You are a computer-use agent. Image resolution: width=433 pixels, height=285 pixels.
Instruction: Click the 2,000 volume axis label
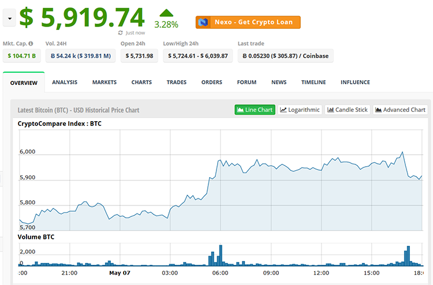(x=27, y=252)
